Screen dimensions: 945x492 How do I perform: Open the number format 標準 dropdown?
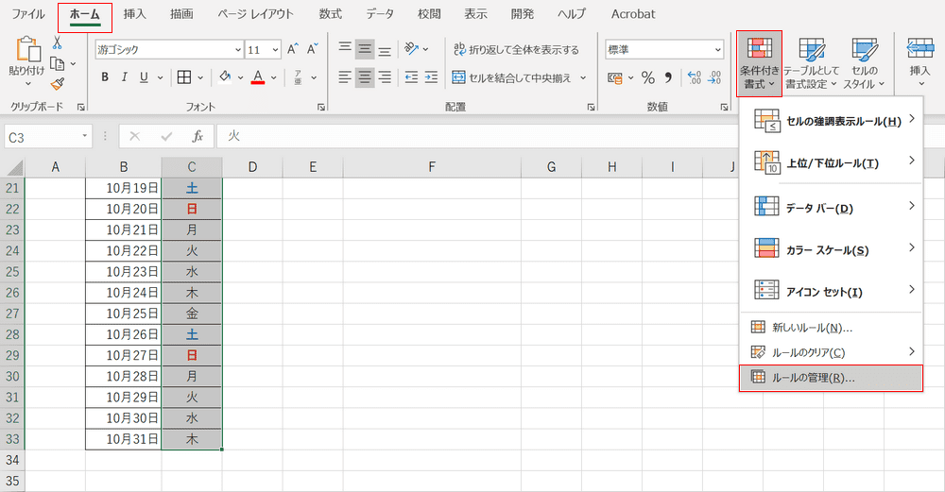click(718, 50)
